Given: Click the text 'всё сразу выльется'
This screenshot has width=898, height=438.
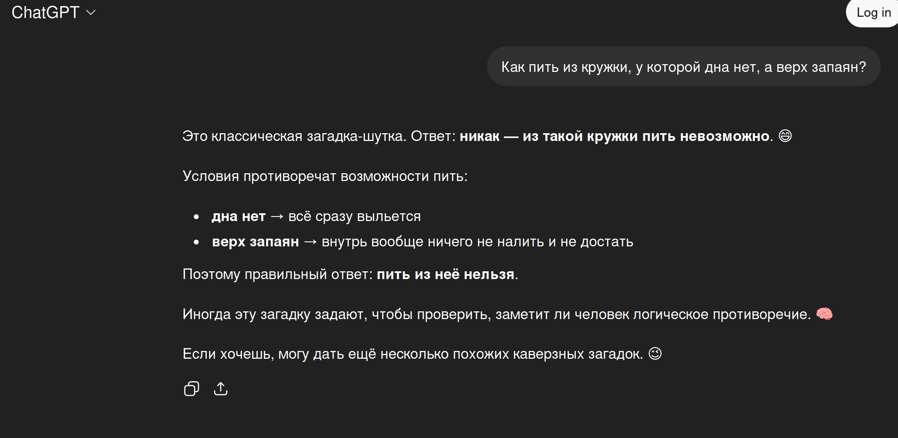Looking at the screenshot, I should [354, 216].
